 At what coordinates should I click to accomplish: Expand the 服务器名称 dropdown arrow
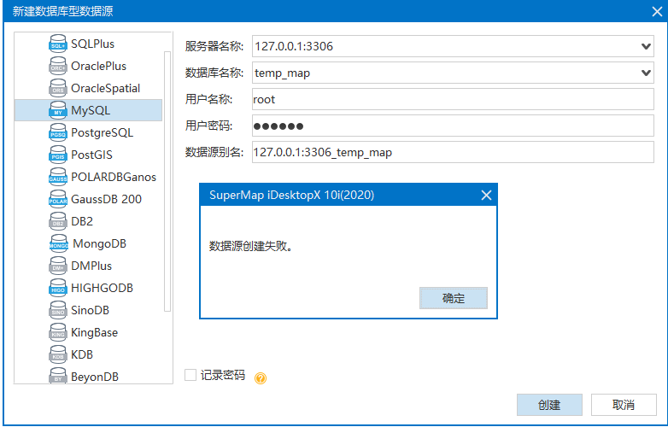click(x=646, y=46)
